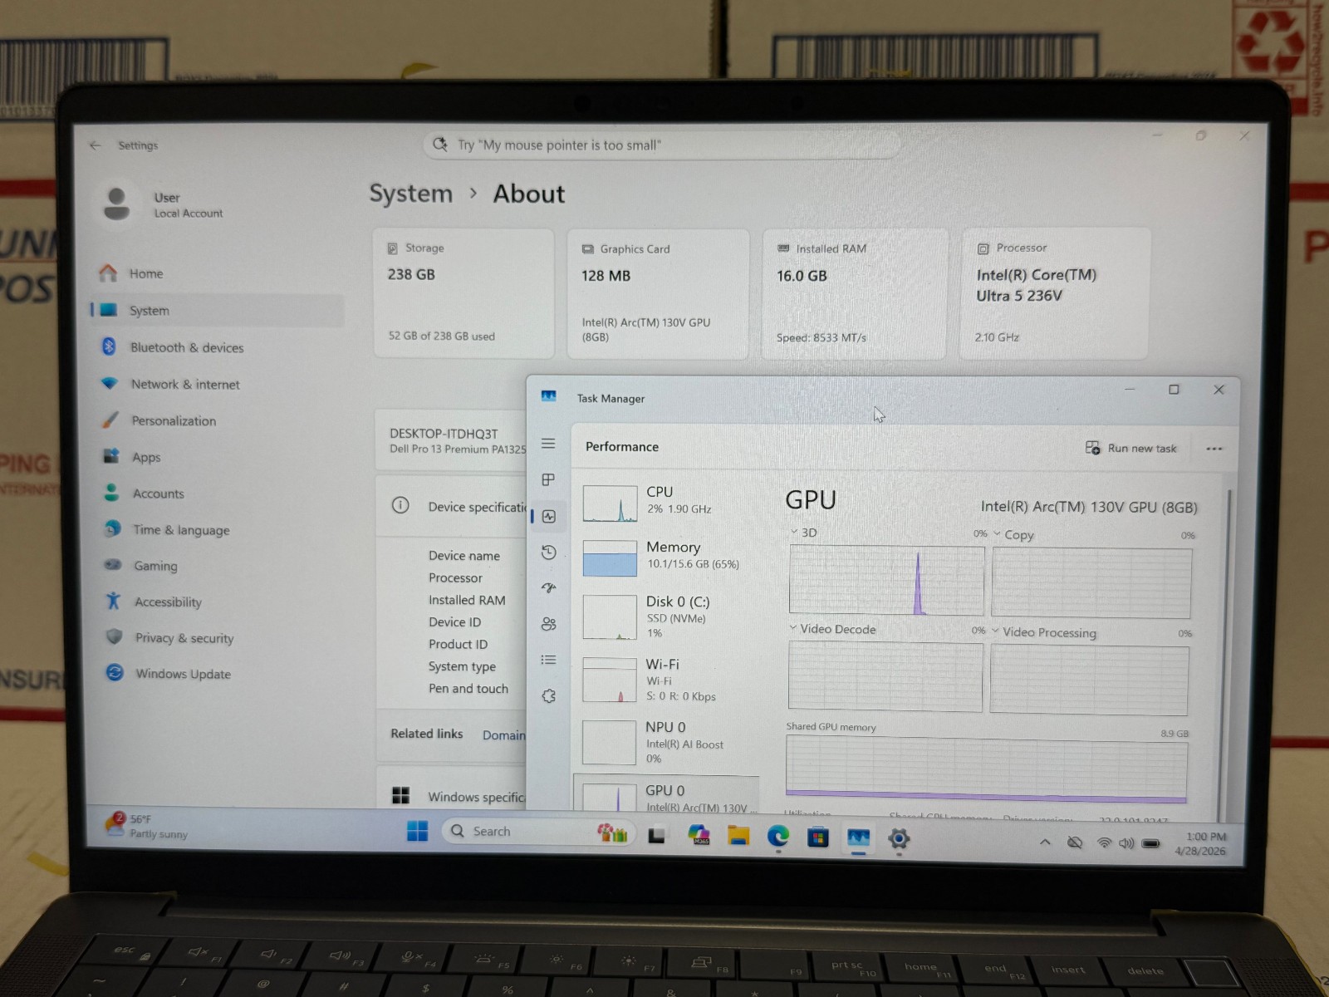Image resolution: width=1329 pixels, height=997 pixels.
Task: Click Settings search box
Action: (661, 145)
